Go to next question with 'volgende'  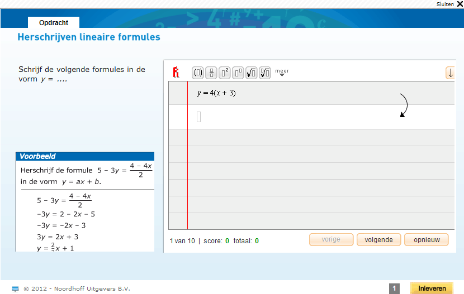pyautogui.click(x=378, y=240)
